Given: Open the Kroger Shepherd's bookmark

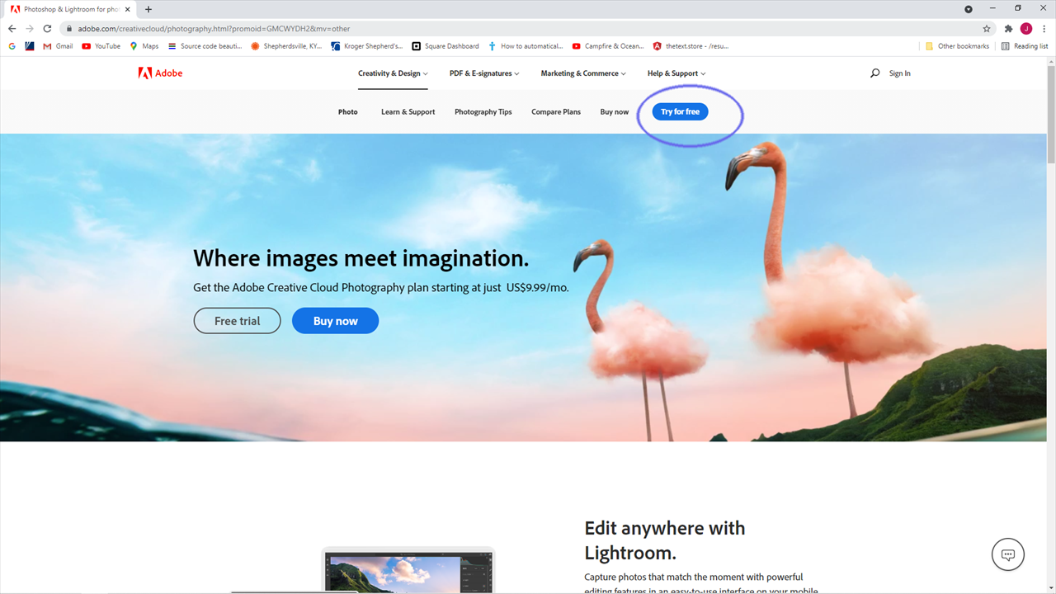Looking at the screenshot, I should click(x=367, y=46).
